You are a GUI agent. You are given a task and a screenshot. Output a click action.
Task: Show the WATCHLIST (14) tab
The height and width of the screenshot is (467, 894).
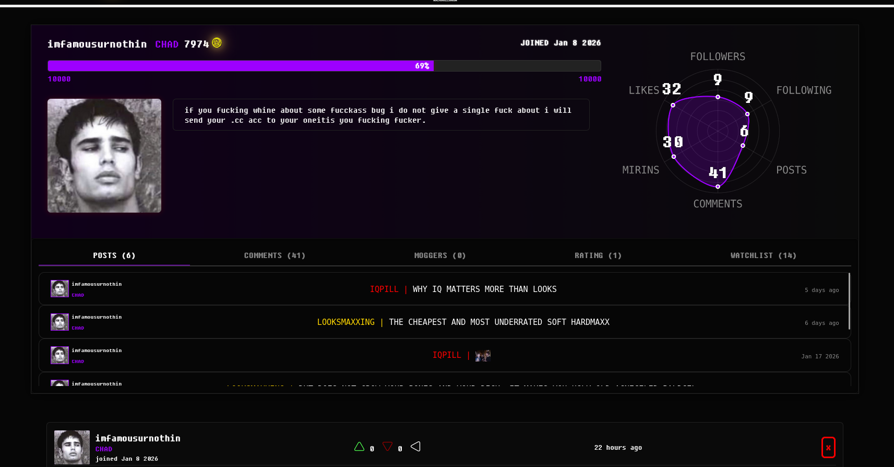coord(763,255)
